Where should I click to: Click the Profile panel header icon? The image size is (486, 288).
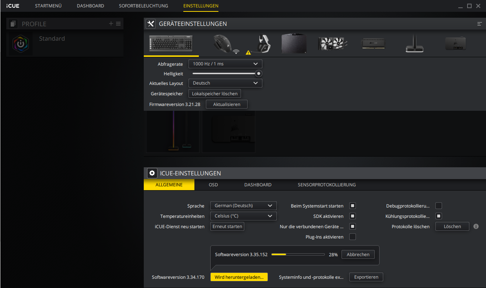click(14, 24)
